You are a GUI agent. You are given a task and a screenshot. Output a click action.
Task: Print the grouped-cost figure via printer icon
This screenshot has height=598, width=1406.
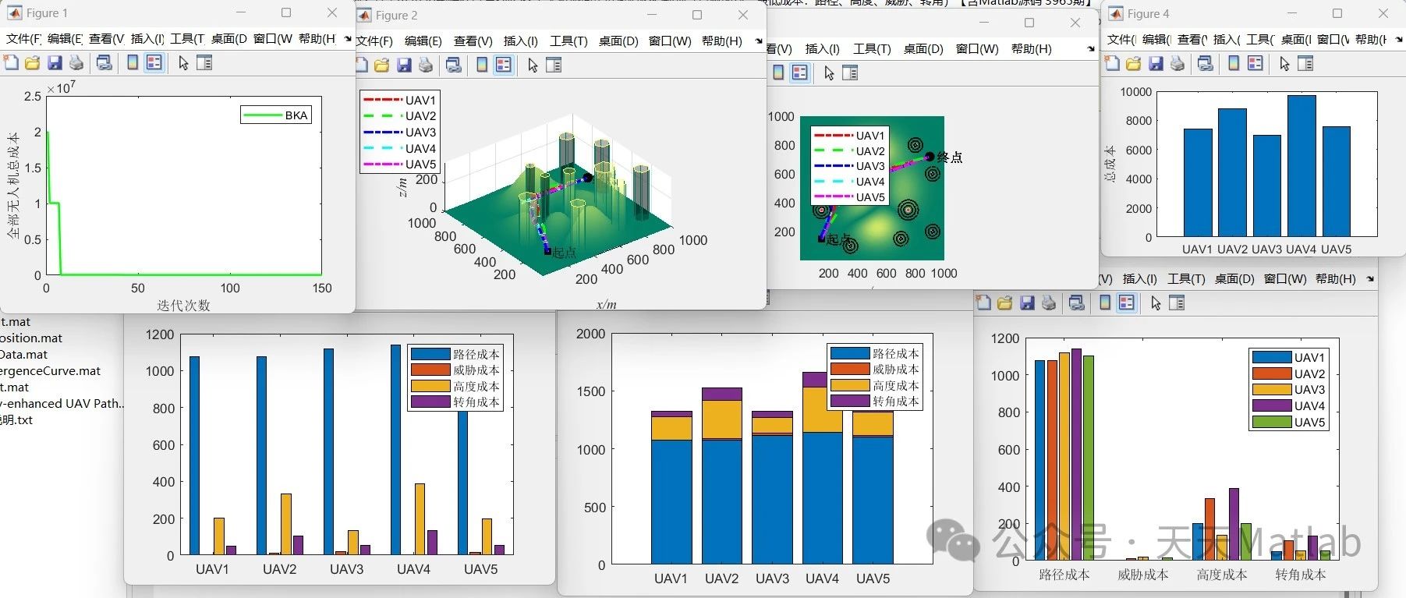[1049, 303]
